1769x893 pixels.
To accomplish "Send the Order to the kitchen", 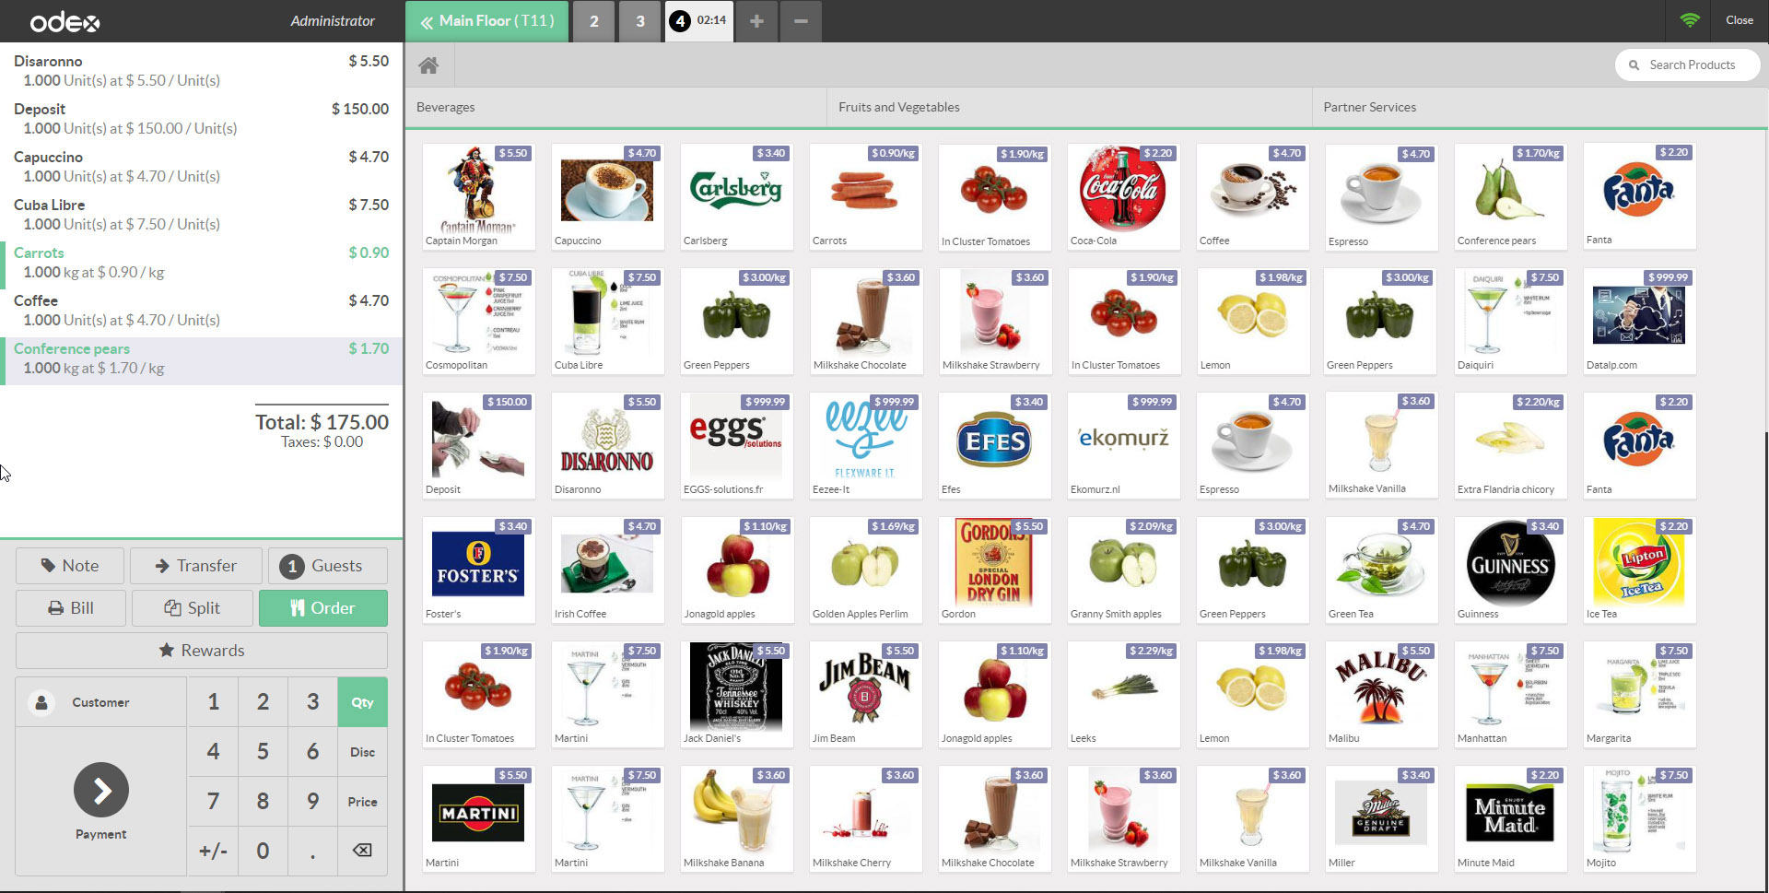I will [323, 608].
